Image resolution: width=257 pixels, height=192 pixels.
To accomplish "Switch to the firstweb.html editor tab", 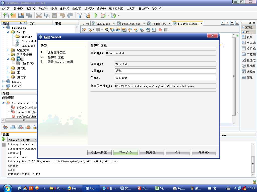I will (x=187, y=24).
